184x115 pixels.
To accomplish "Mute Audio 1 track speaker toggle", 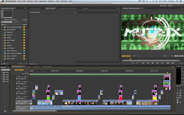I will [x=17, y=107].
